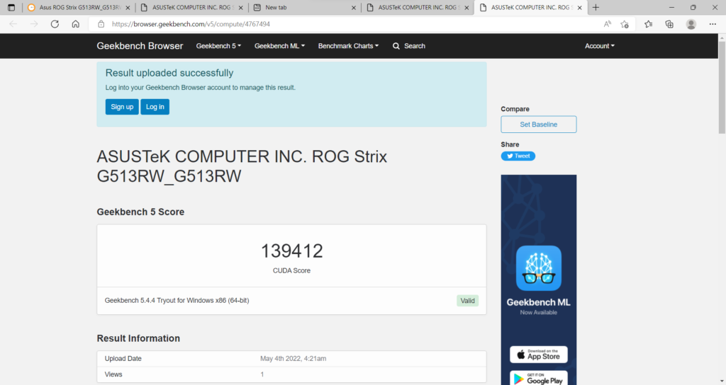
Task: Click the browser back arrow
Action: (13, 24)
